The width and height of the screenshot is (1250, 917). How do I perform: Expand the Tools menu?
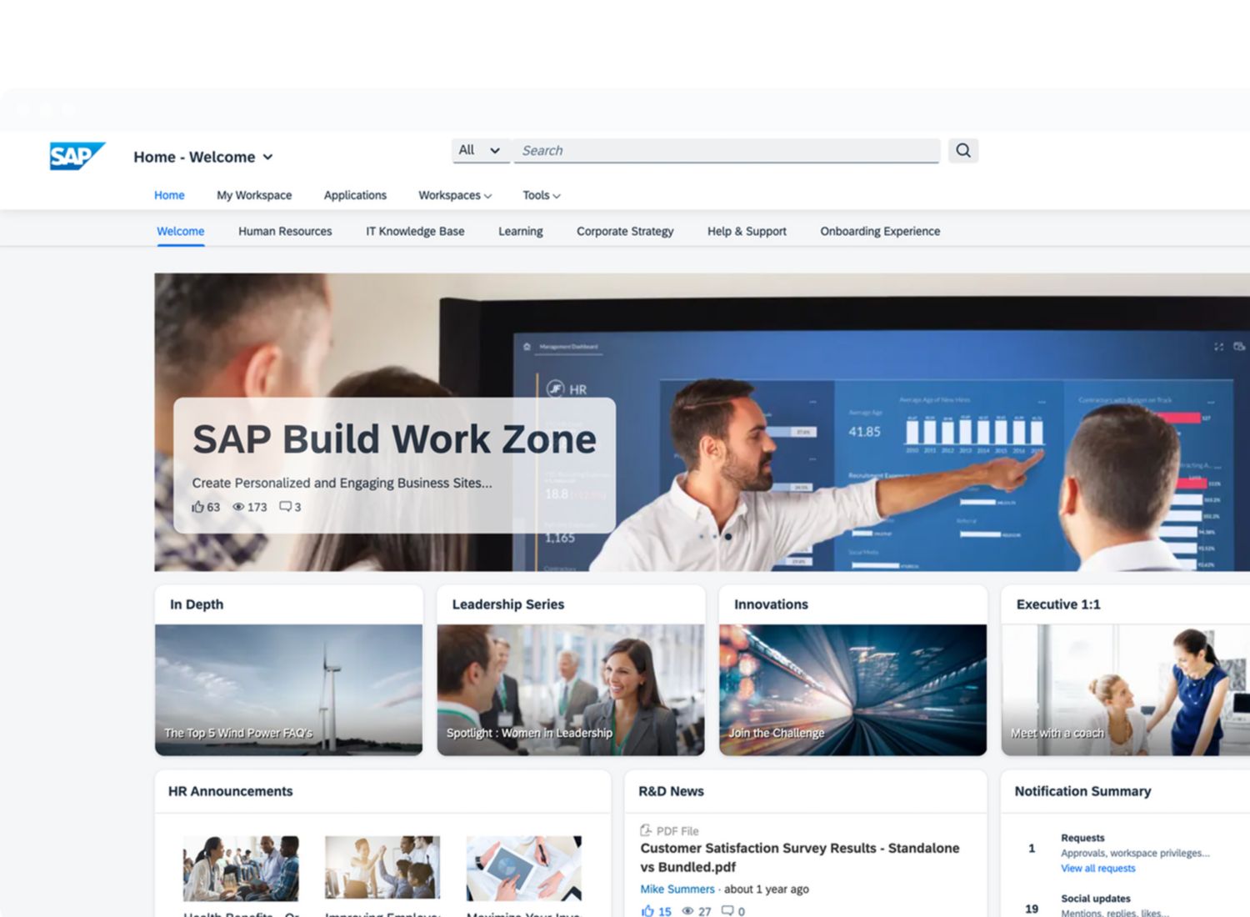click(x=541, y=195)
